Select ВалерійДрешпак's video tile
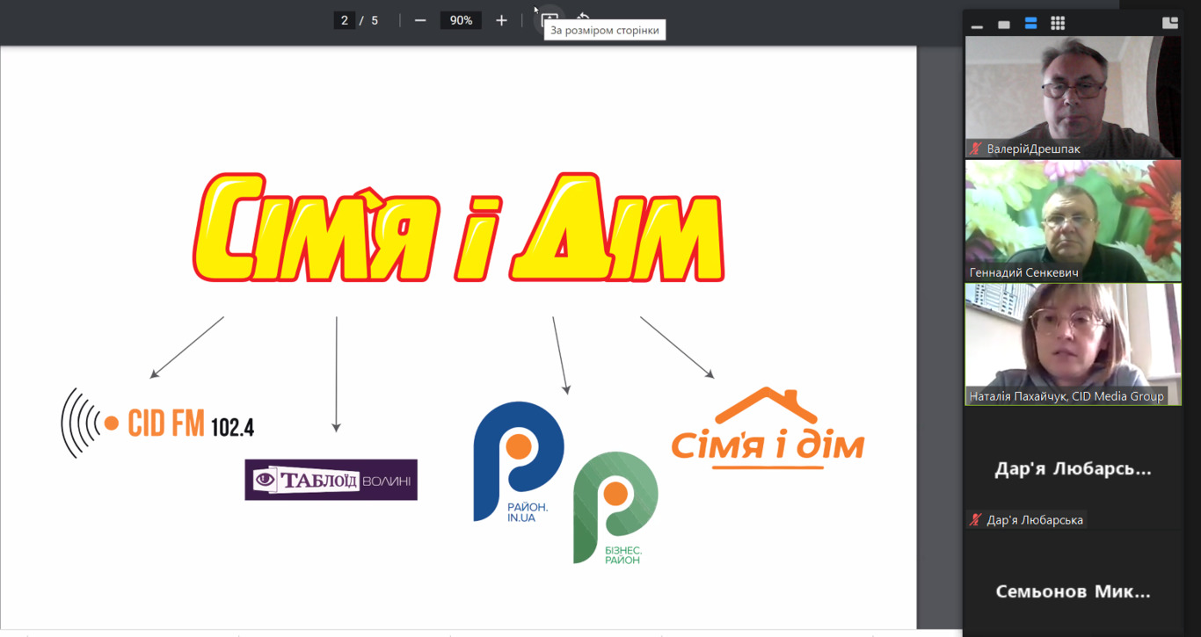 pyautogui.click(x=1073, y=97)
